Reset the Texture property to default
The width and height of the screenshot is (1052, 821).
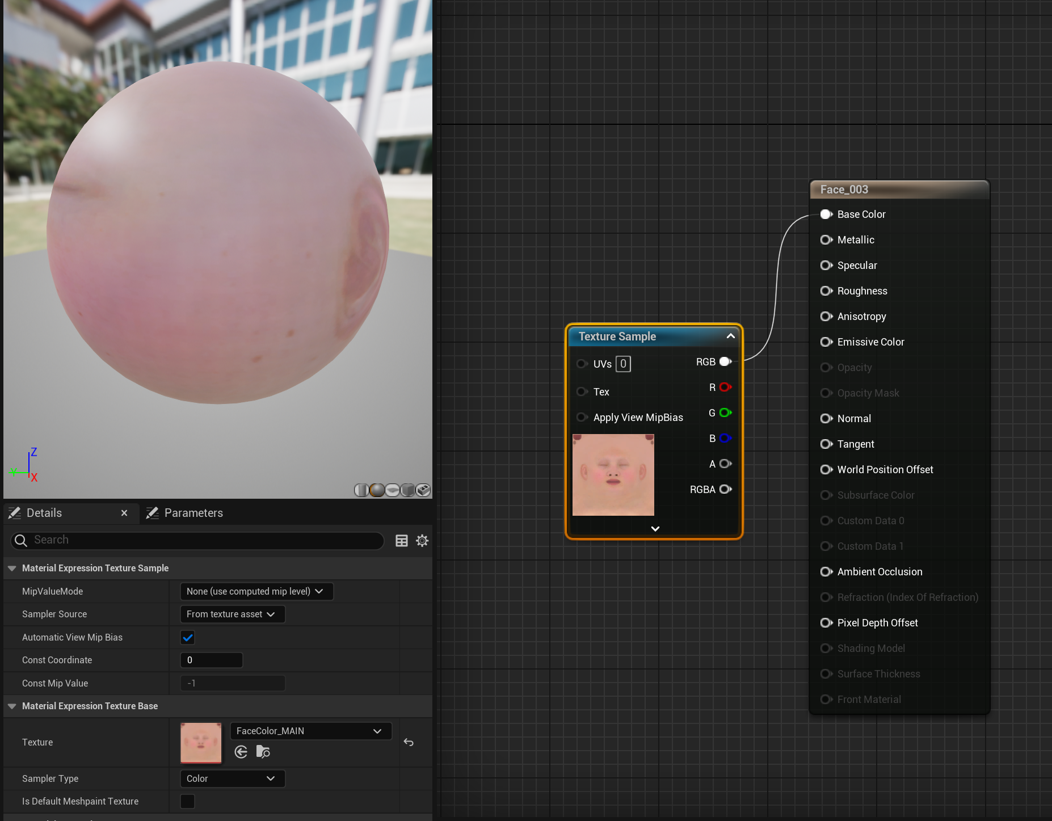[409, 742]
